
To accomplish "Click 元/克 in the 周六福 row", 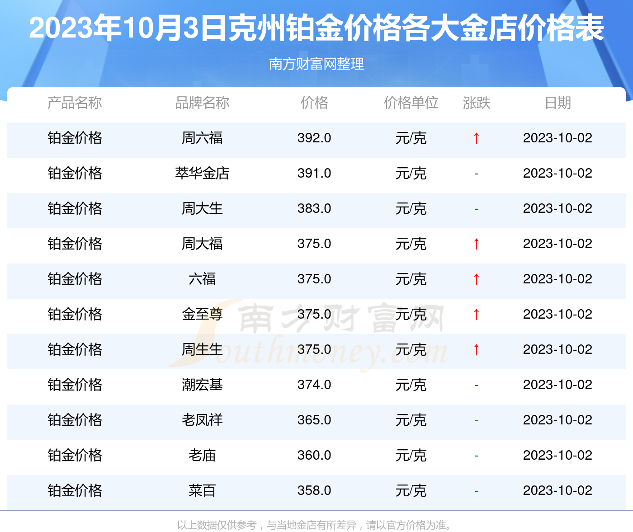I will coord(411,138).
